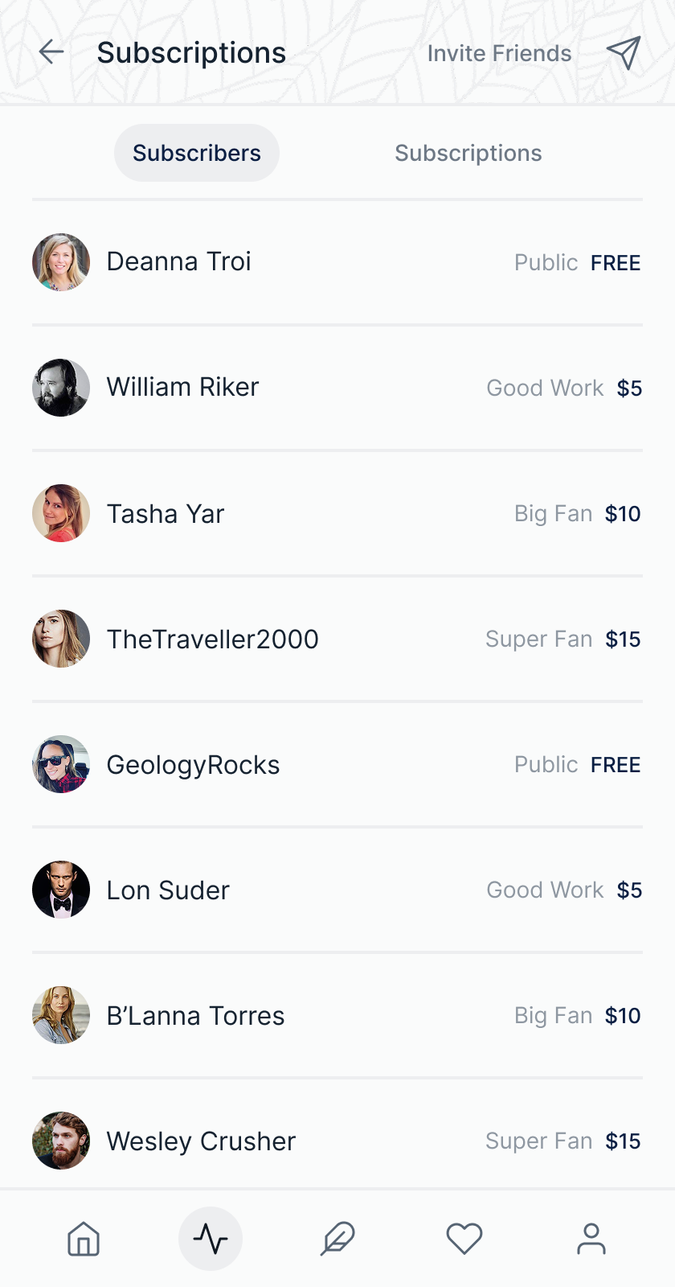Open Deanna Troi's avatar photo

point(61,262)
